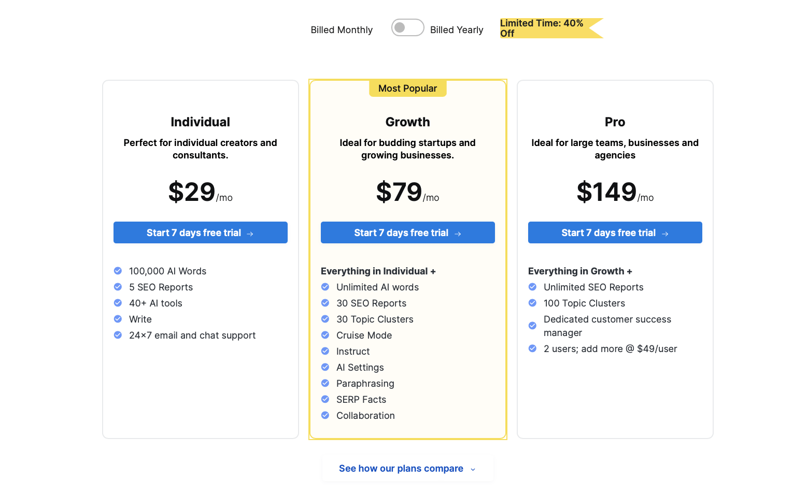Click the arrow icon on Individual trial button

(250, 234)
